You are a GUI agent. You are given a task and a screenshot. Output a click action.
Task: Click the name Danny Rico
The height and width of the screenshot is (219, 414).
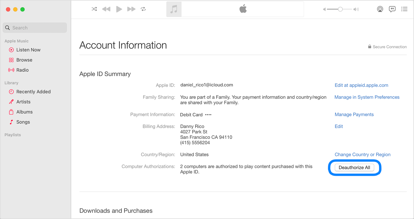(192, 126)
